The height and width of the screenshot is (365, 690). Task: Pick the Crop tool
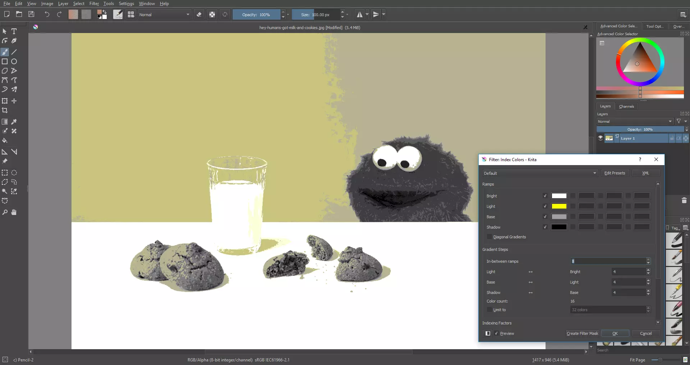[5, 110]
